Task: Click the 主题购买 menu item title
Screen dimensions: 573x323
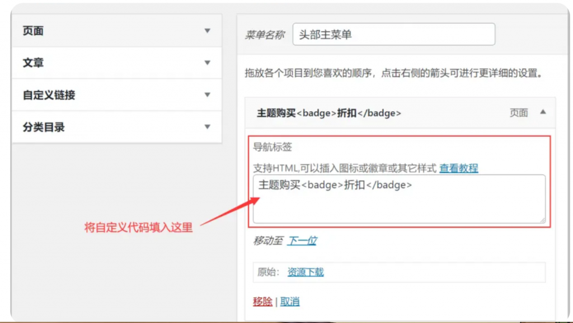Action: point(329,113)
